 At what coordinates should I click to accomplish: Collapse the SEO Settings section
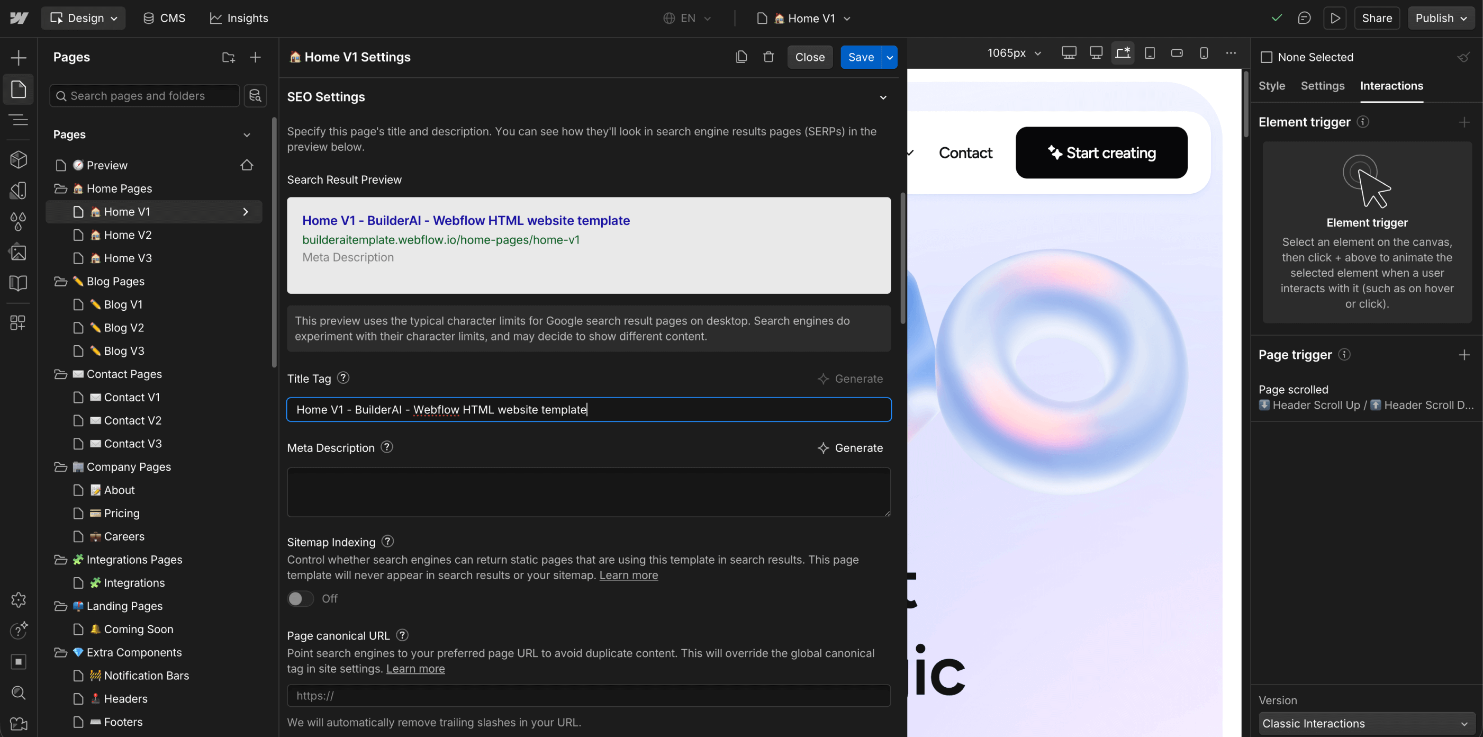(883, 97)
